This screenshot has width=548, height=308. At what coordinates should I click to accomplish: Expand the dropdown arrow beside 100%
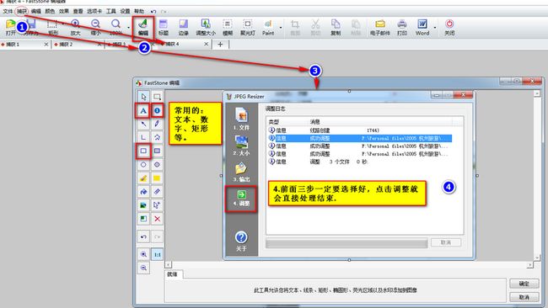pyautogui.click(x=129, y=27)
